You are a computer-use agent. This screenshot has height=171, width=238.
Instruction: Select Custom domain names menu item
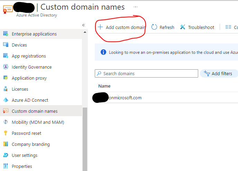41,111
